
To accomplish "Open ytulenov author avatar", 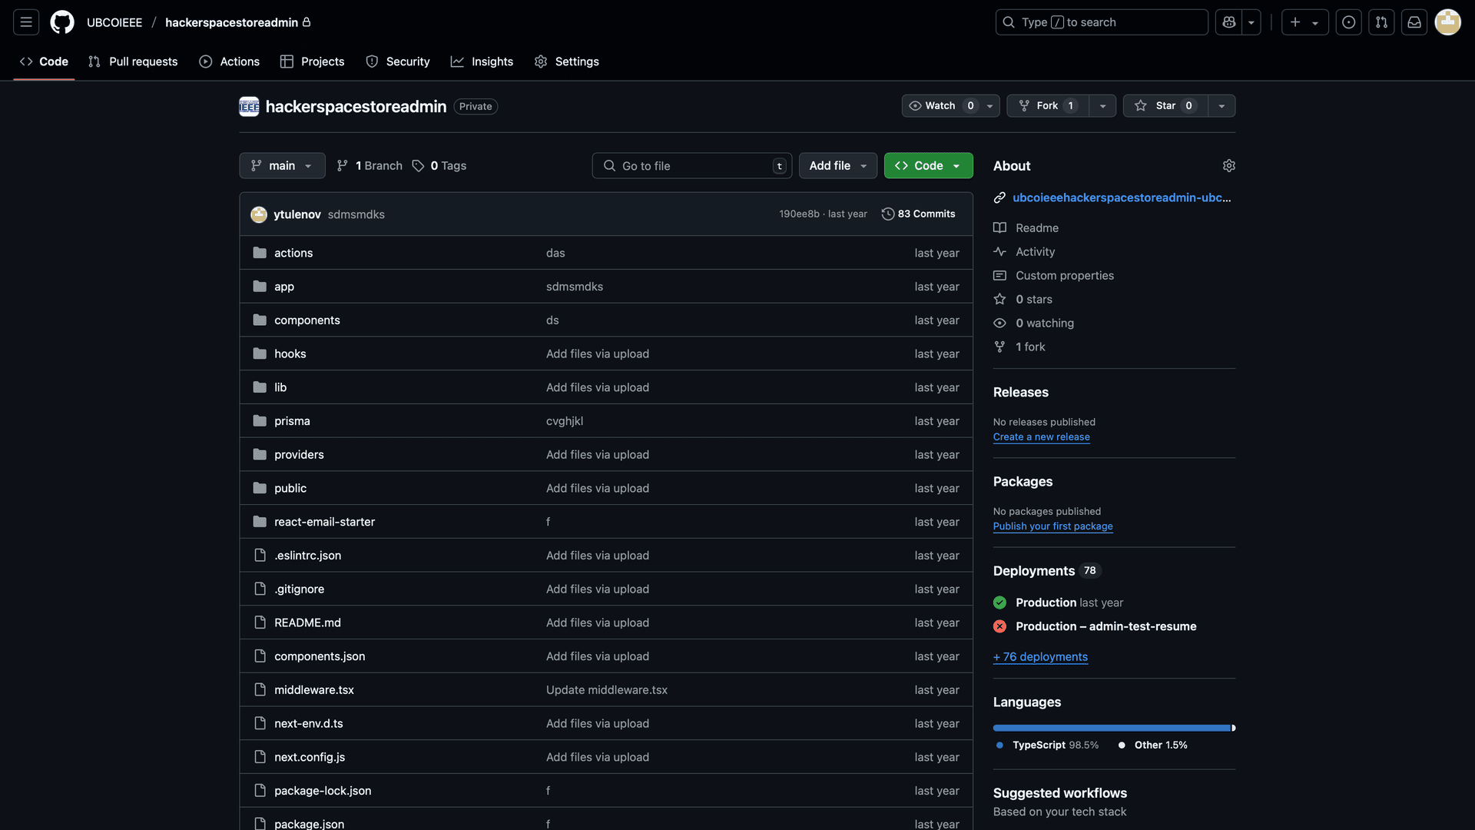I will pos(259,214).
